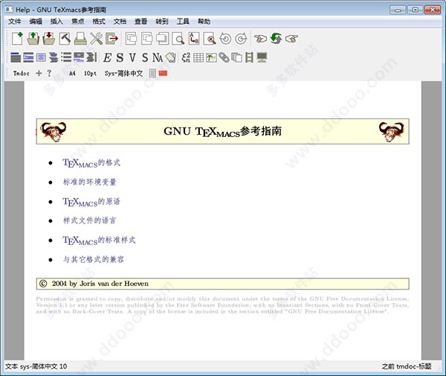Click the exit door icon with red arrow
446x376 pixels.
[x=111, y=39]
